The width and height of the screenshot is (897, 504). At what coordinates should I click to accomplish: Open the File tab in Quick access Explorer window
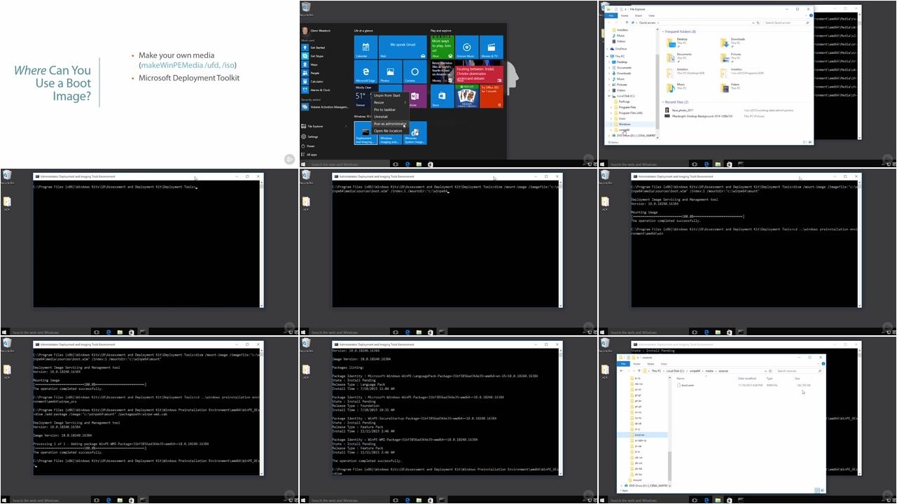click(x=611, y=15)
